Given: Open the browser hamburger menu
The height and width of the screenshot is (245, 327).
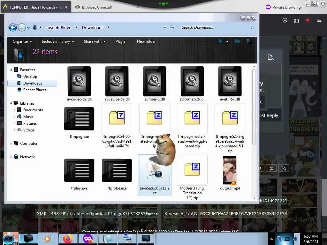Looking at the screenshot, I should coord(319,20).
